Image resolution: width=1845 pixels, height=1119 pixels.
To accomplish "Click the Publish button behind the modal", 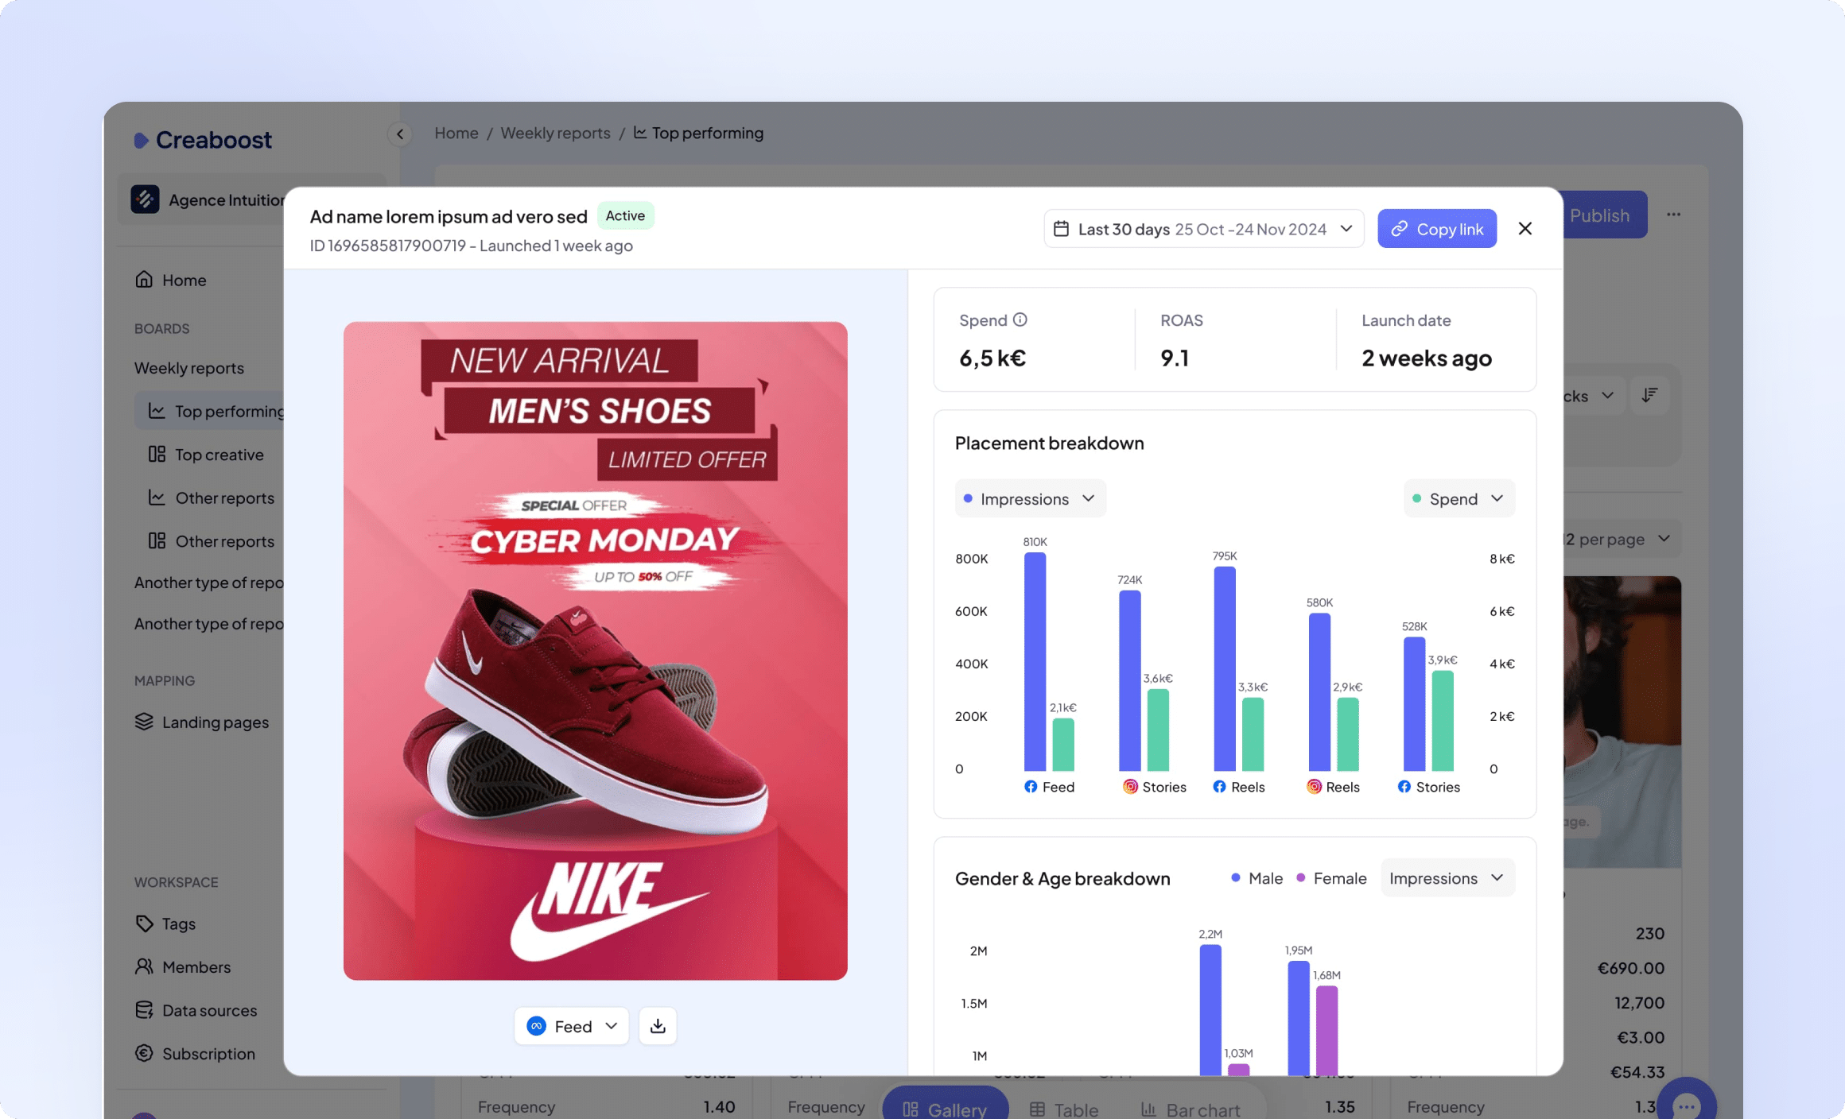I will [x=1605, y=215].
